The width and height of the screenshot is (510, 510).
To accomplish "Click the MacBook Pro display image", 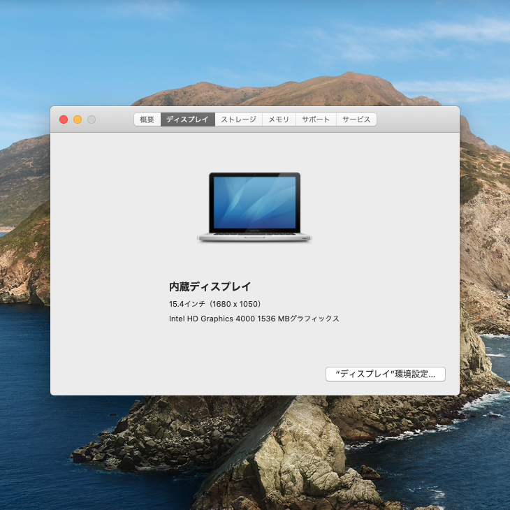I will [254, 207].
